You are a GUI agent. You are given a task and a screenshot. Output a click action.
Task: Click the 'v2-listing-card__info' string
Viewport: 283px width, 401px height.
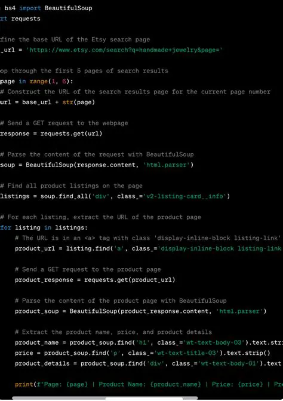[184, 196]
